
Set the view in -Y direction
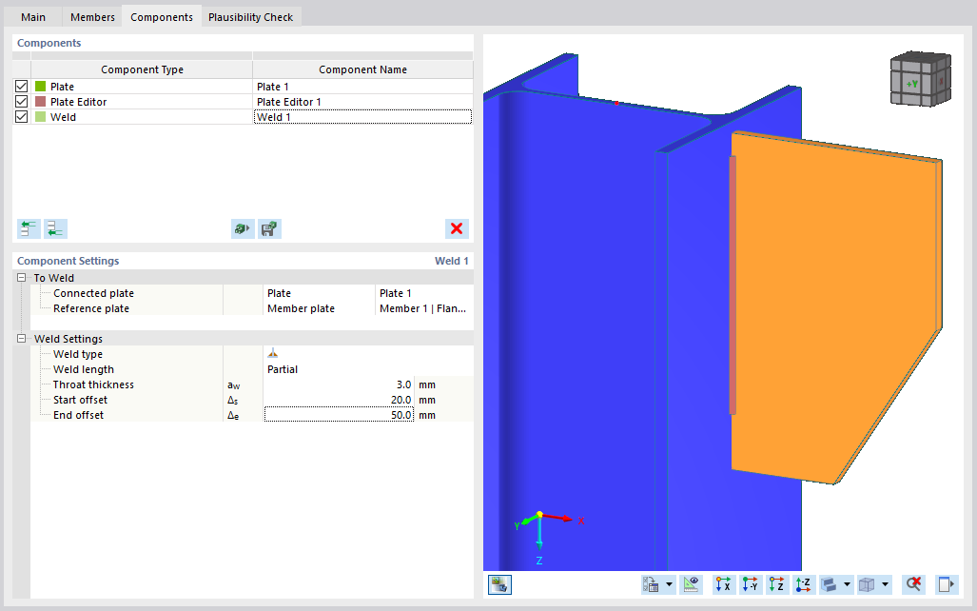click(748, 584)
